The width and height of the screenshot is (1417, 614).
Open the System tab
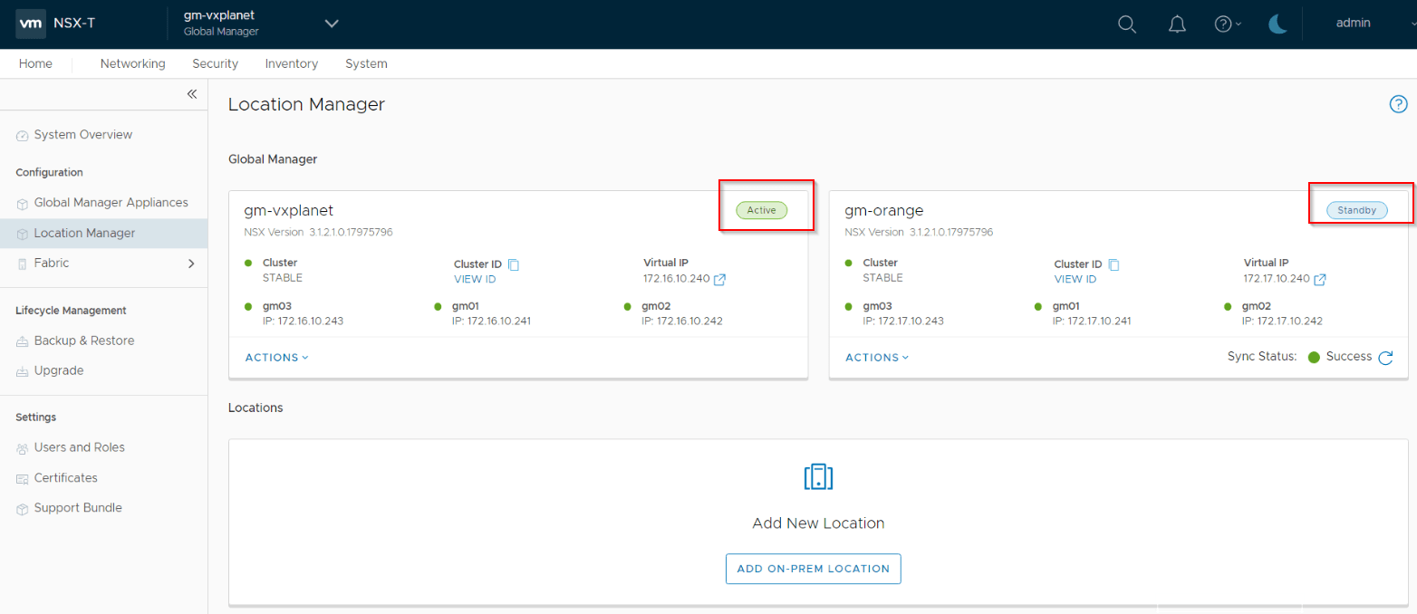[366, 63]
